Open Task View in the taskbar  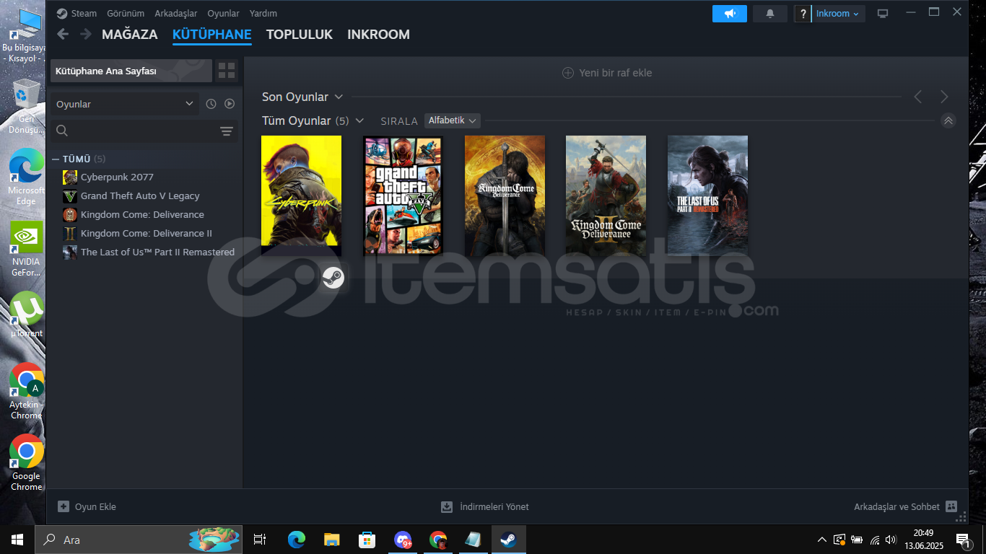click(260, 540)
